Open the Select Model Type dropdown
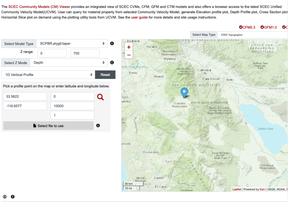This screenshot has width=288, height=202. click(72, 43)
